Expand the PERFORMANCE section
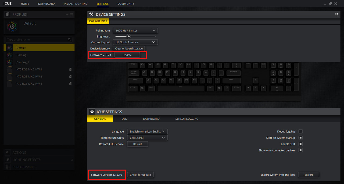 (x=39, y=167)
